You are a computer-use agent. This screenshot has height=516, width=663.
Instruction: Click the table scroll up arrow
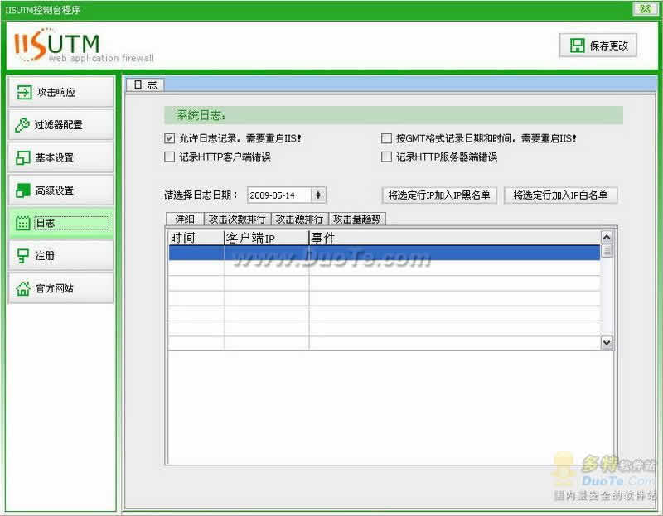click(607, 237)
